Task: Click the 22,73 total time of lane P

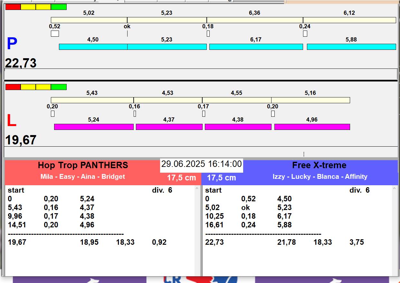Action: (x=21, y=63)
